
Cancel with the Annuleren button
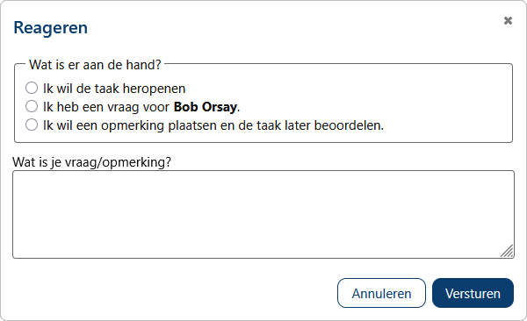381,293
